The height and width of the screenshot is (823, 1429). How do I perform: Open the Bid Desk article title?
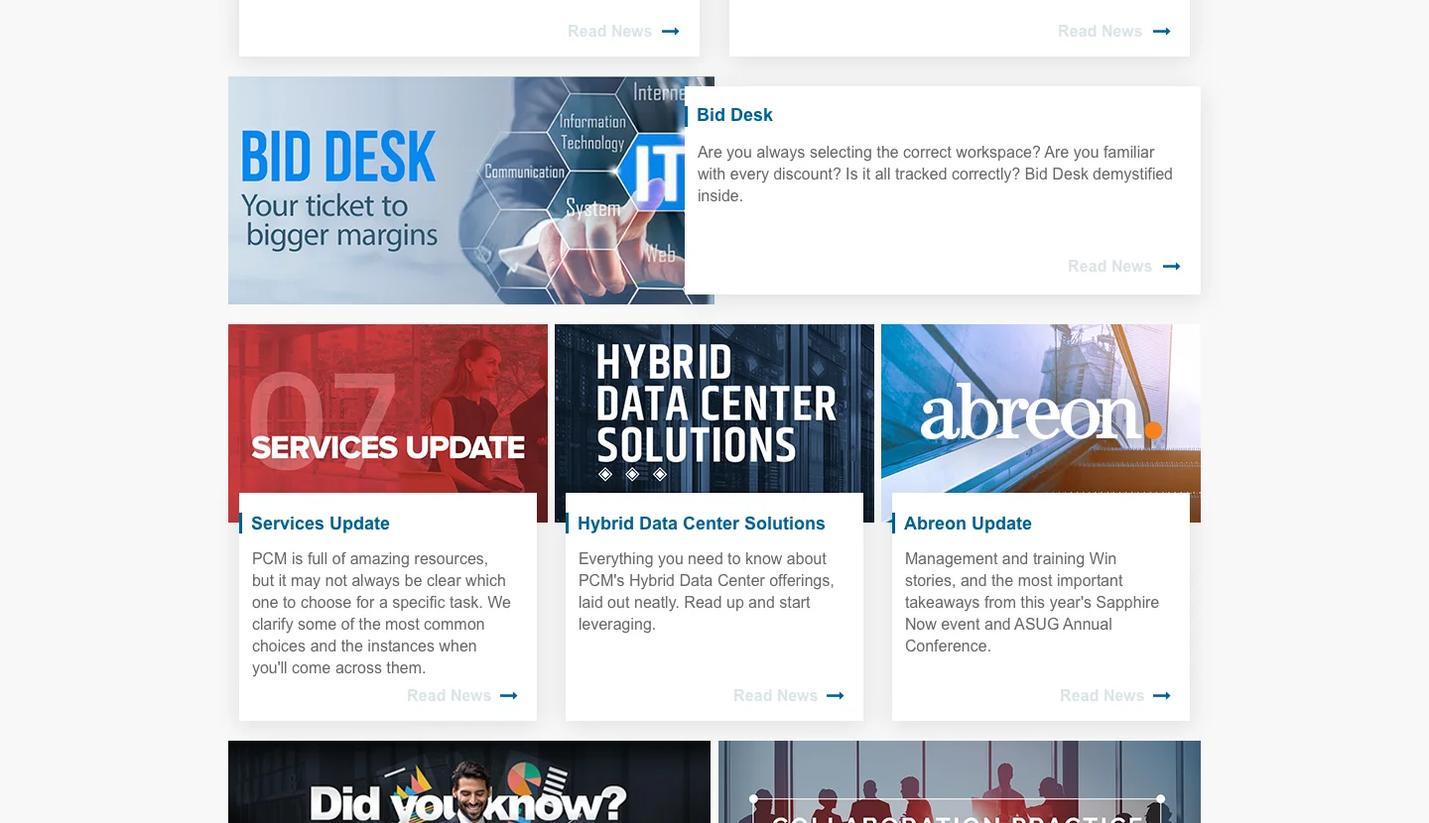tap(734, 115)
